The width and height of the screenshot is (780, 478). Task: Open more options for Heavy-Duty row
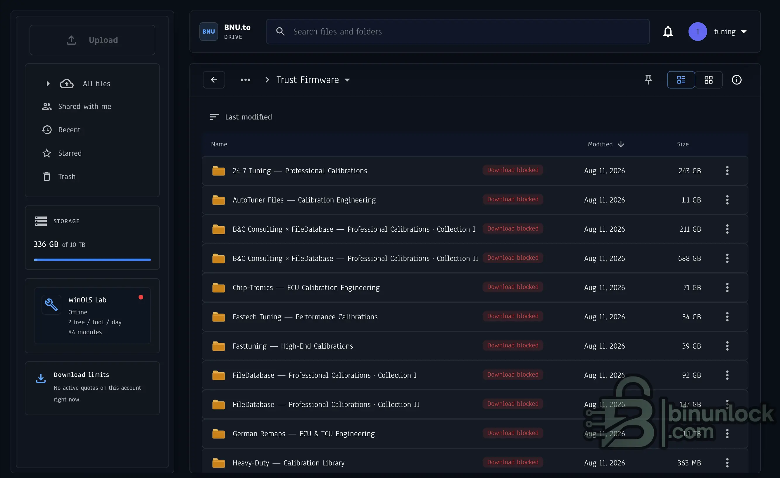click(x=727, y=463)
